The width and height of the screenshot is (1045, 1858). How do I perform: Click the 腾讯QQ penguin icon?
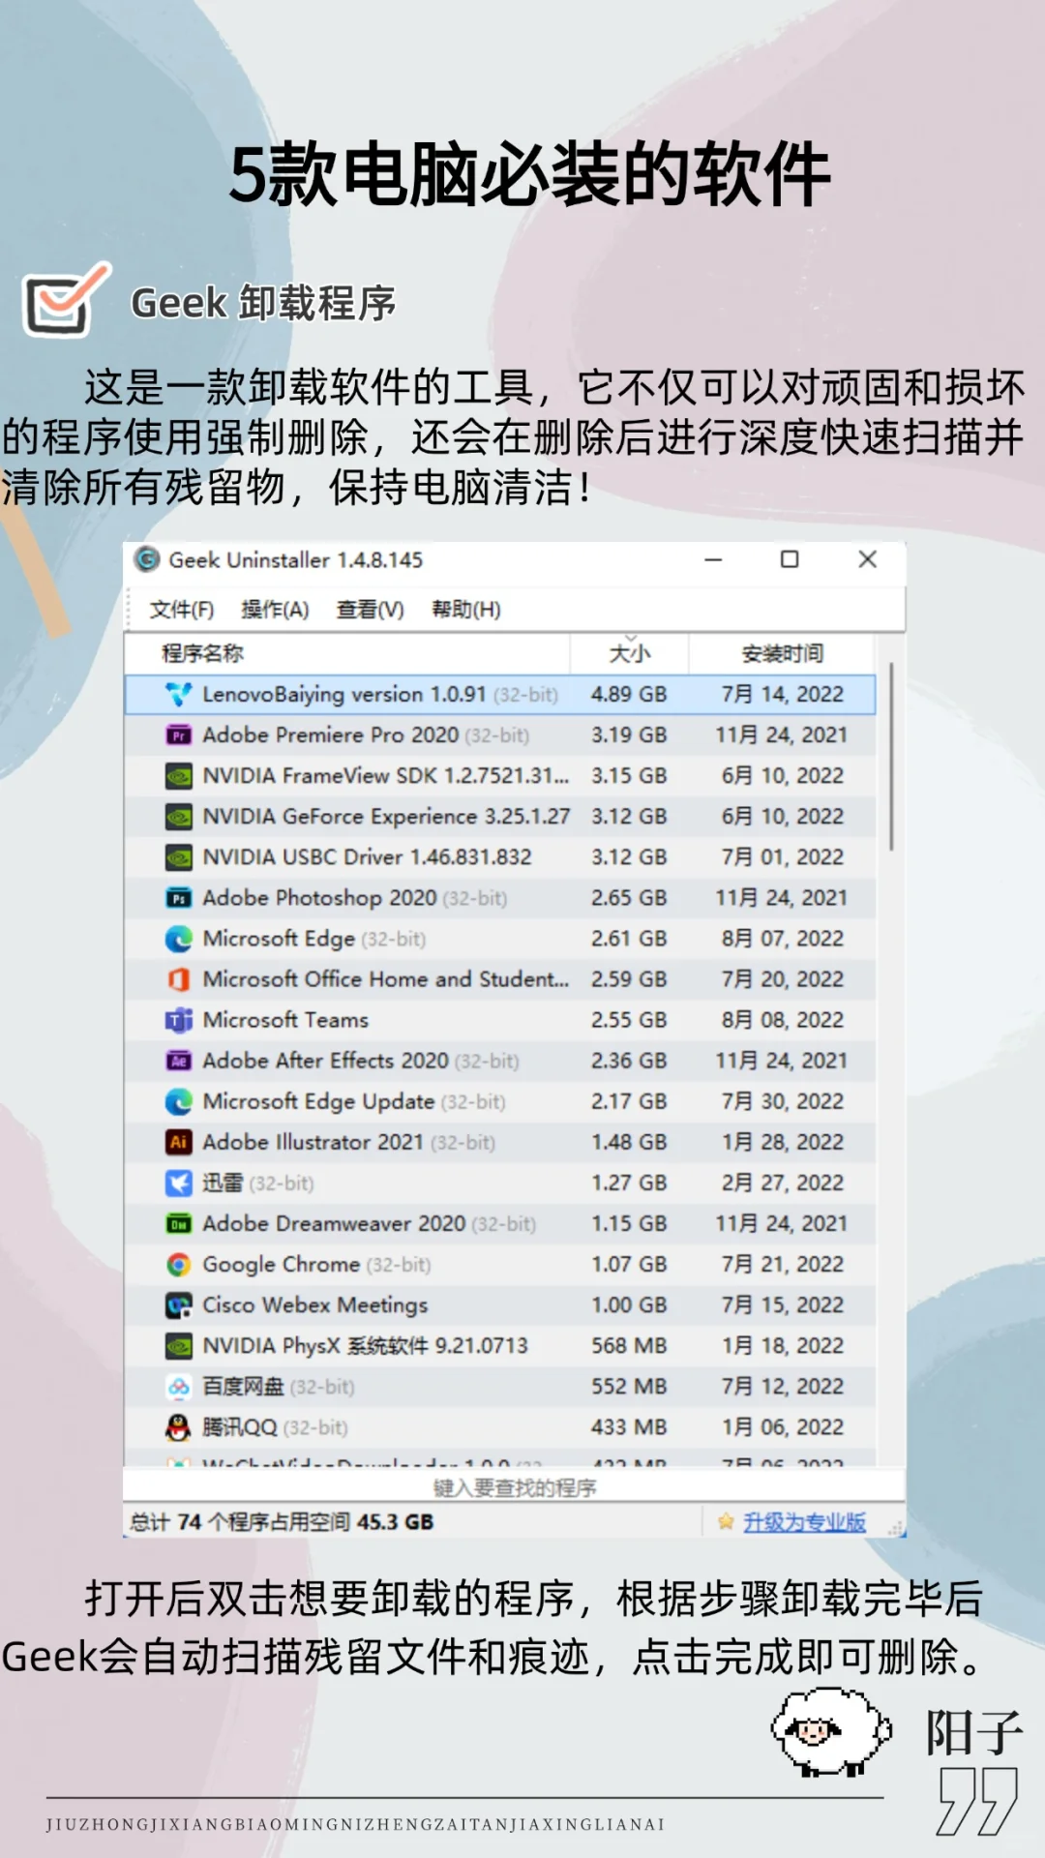pos(179,1427)
